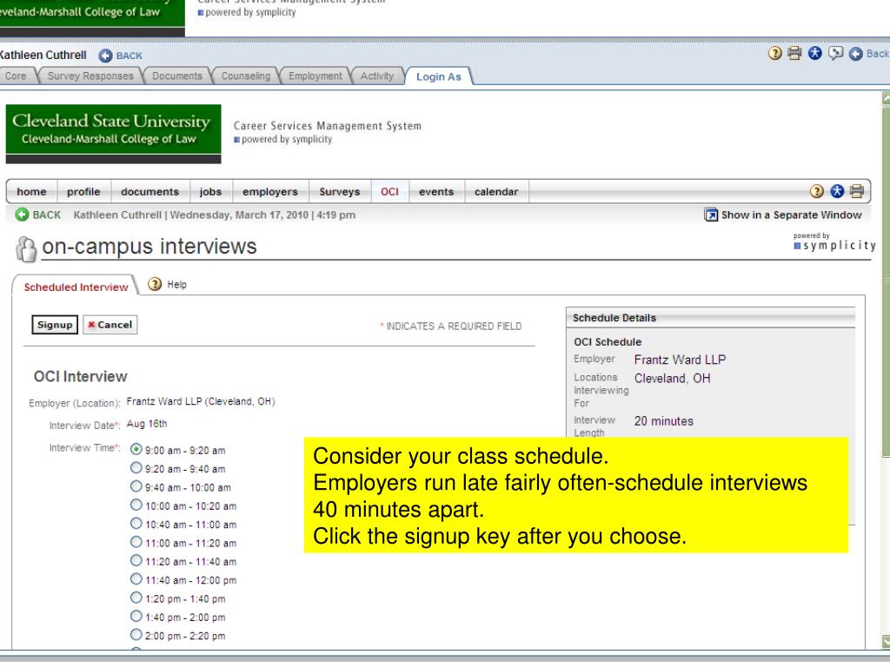Click printer icon in the navigation bar
Image resolution: width=890 pixels, height=667 pixels.
click(x=857, y=191)
